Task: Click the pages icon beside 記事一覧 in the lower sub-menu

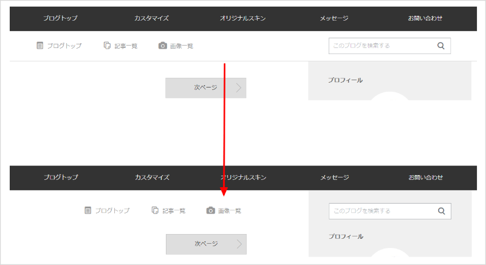Action: point(155,211)
